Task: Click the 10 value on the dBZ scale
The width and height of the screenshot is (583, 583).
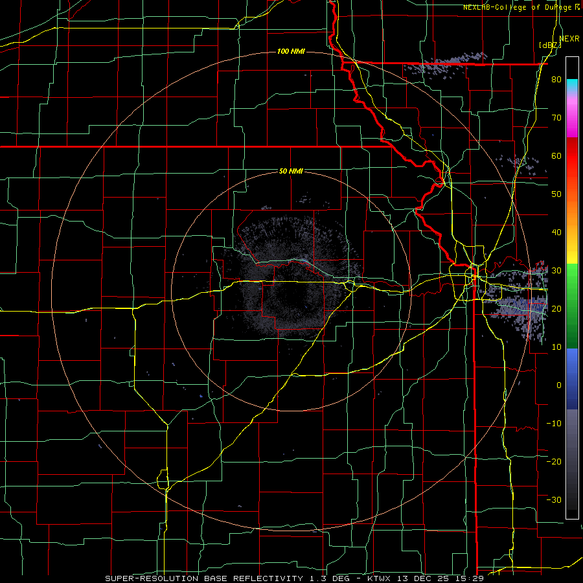Action: (x=556, y=347)
